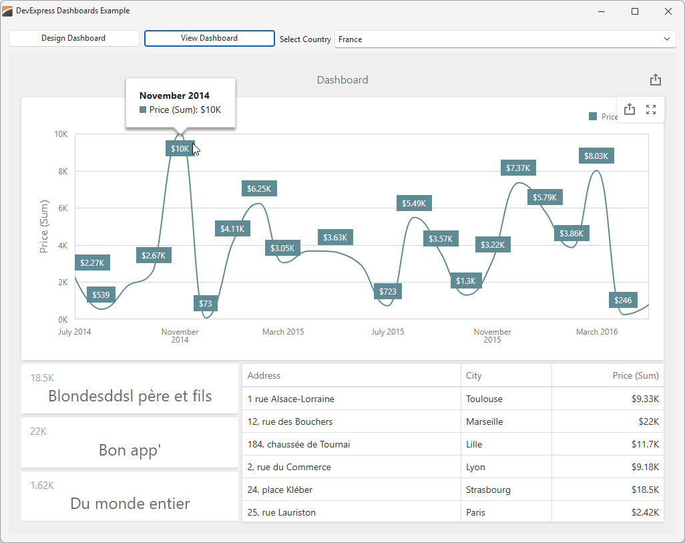Select the View Dashboard tab
The height and width of the screenshot is (543, 685).
209,38
